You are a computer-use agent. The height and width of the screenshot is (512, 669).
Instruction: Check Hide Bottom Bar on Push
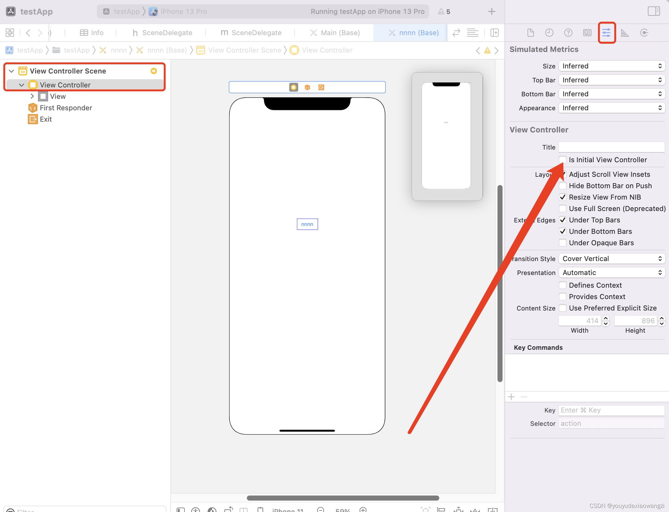pyautogui.click(x=563, y=186)
